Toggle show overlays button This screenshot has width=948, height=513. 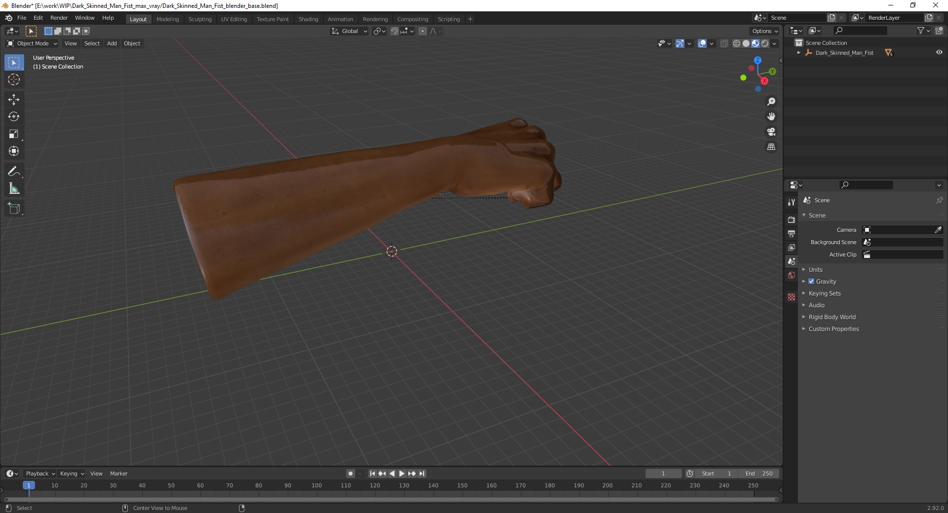point(702,43)
